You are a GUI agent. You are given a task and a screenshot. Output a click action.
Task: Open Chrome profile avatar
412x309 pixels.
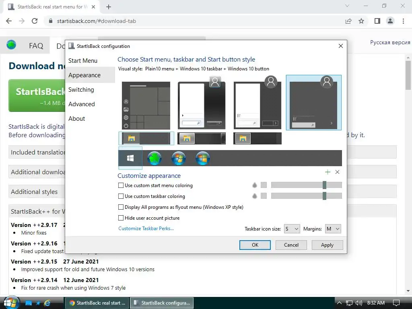[390, 21]
